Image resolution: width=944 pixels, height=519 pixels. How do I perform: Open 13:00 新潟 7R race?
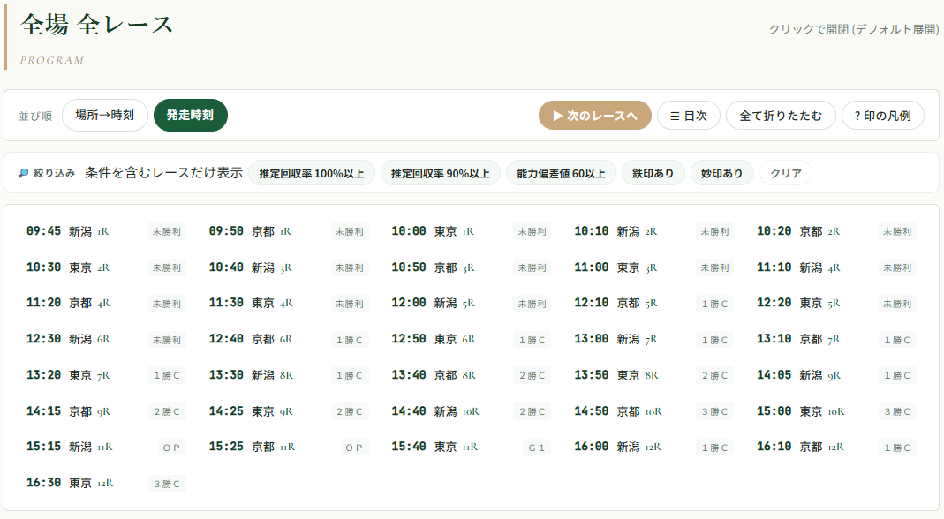pos(653,340)
